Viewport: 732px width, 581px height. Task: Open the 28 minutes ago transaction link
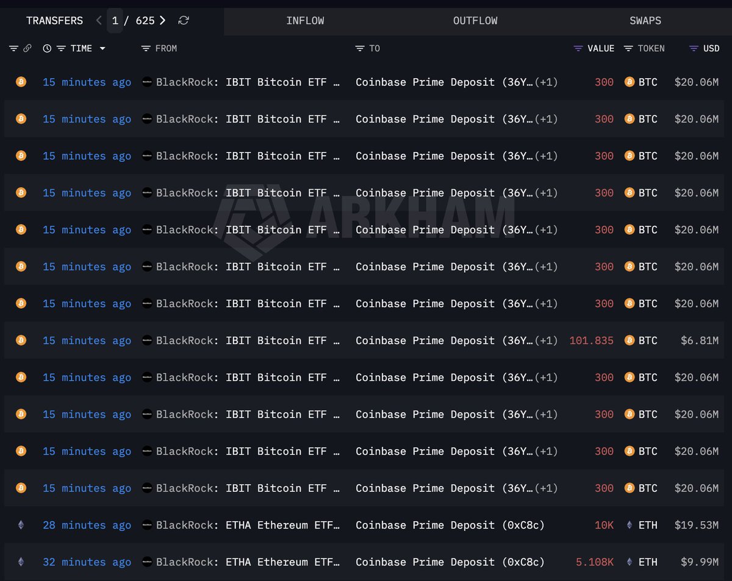pyautogui.click(x=87, y=525)
